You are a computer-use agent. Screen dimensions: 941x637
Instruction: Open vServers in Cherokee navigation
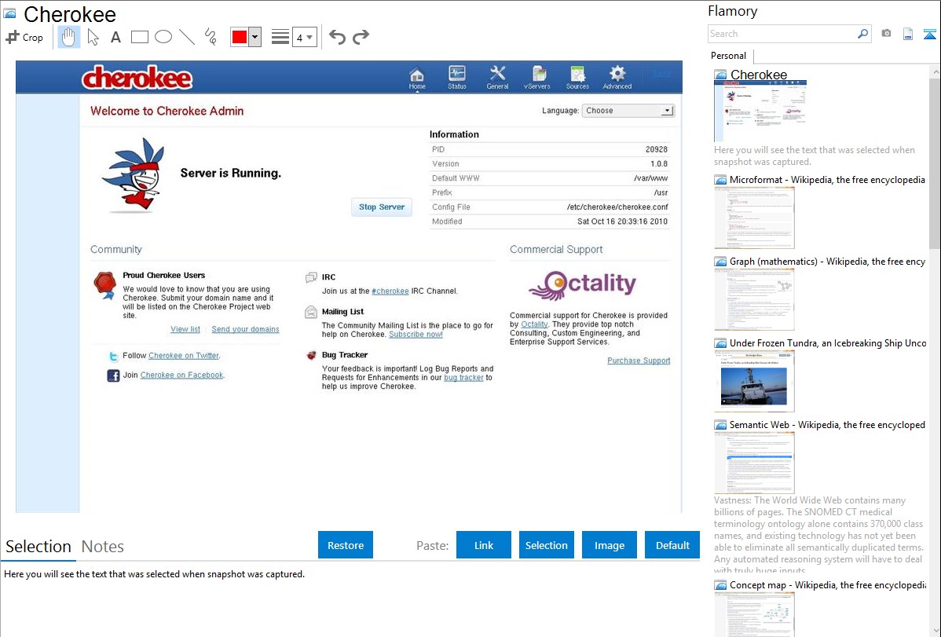pyautogui.click(x=536, y=78)
